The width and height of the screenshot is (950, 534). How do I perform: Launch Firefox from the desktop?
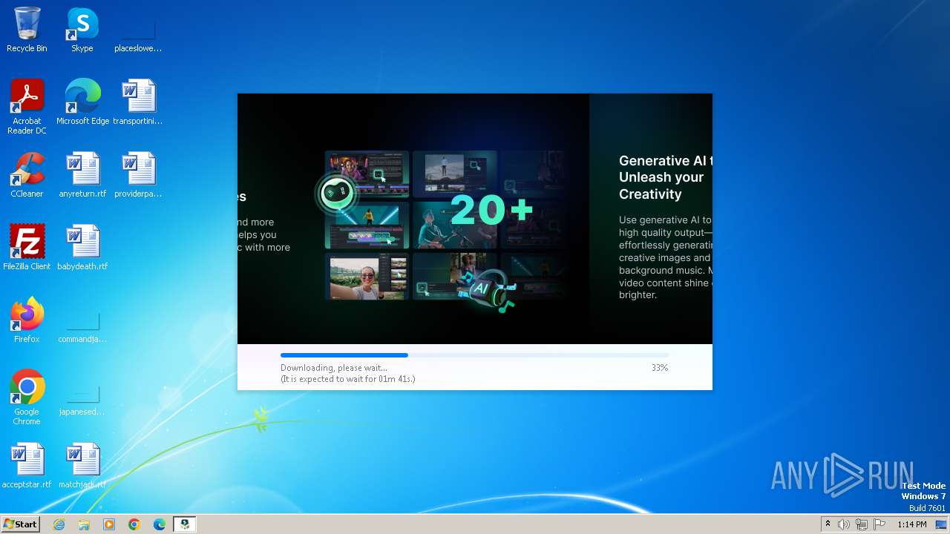pyautogui.click(x=27, y=320)
